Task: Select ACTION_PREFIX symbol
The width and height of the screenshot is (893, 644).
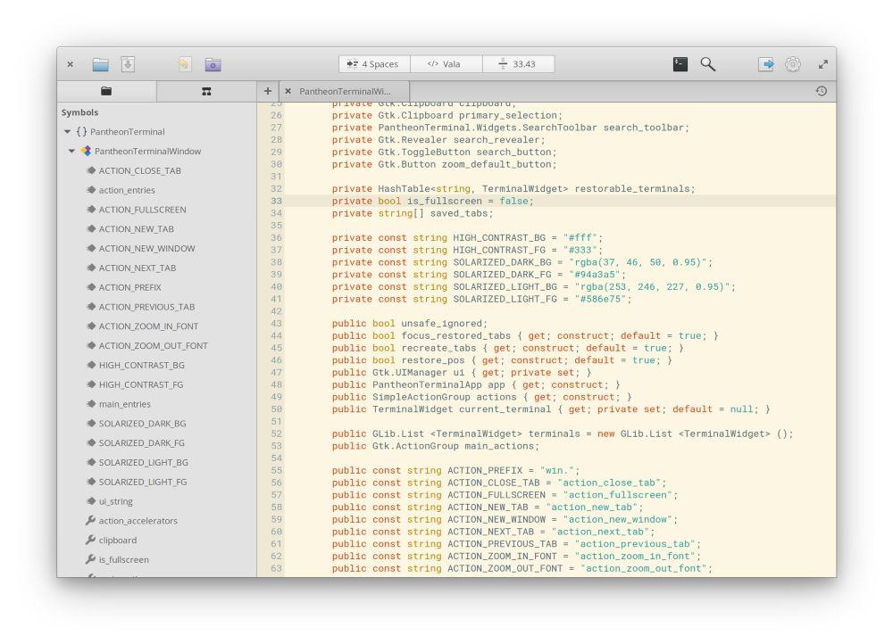Action: pos(129,287)
